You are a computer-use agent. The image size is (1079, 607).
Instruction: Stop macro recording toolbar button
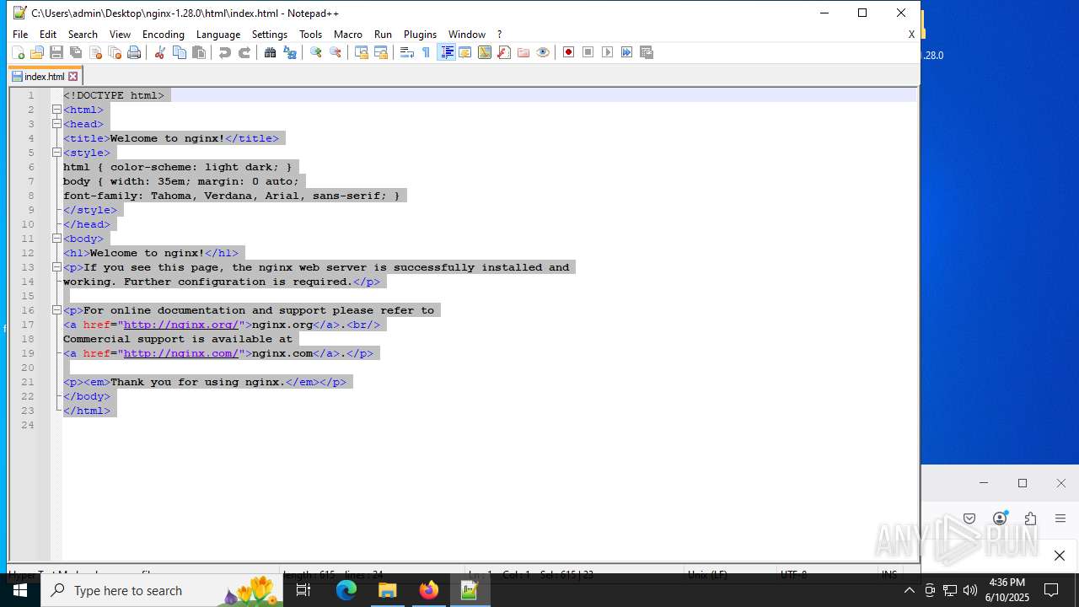click(588, 52)
